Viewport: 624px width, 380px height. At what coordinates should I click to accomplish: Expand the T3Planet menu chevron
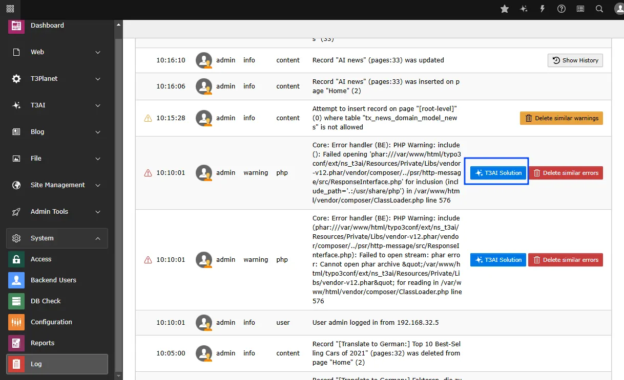tap(98, 79)
